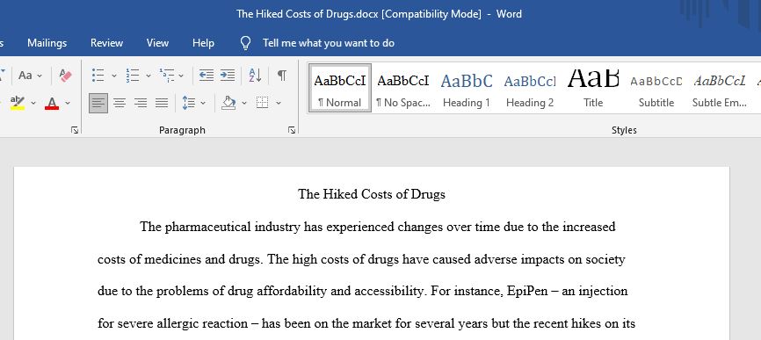Apply the Title style

click(593, 88)
